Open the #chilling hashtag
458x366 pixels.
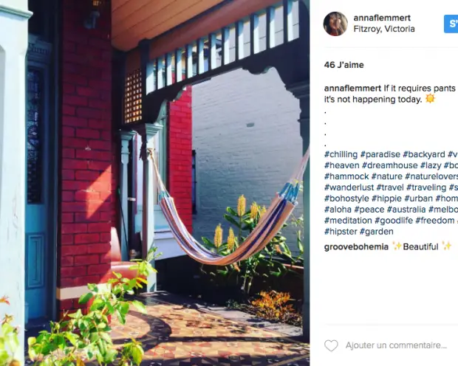click(x=341, y=154)
